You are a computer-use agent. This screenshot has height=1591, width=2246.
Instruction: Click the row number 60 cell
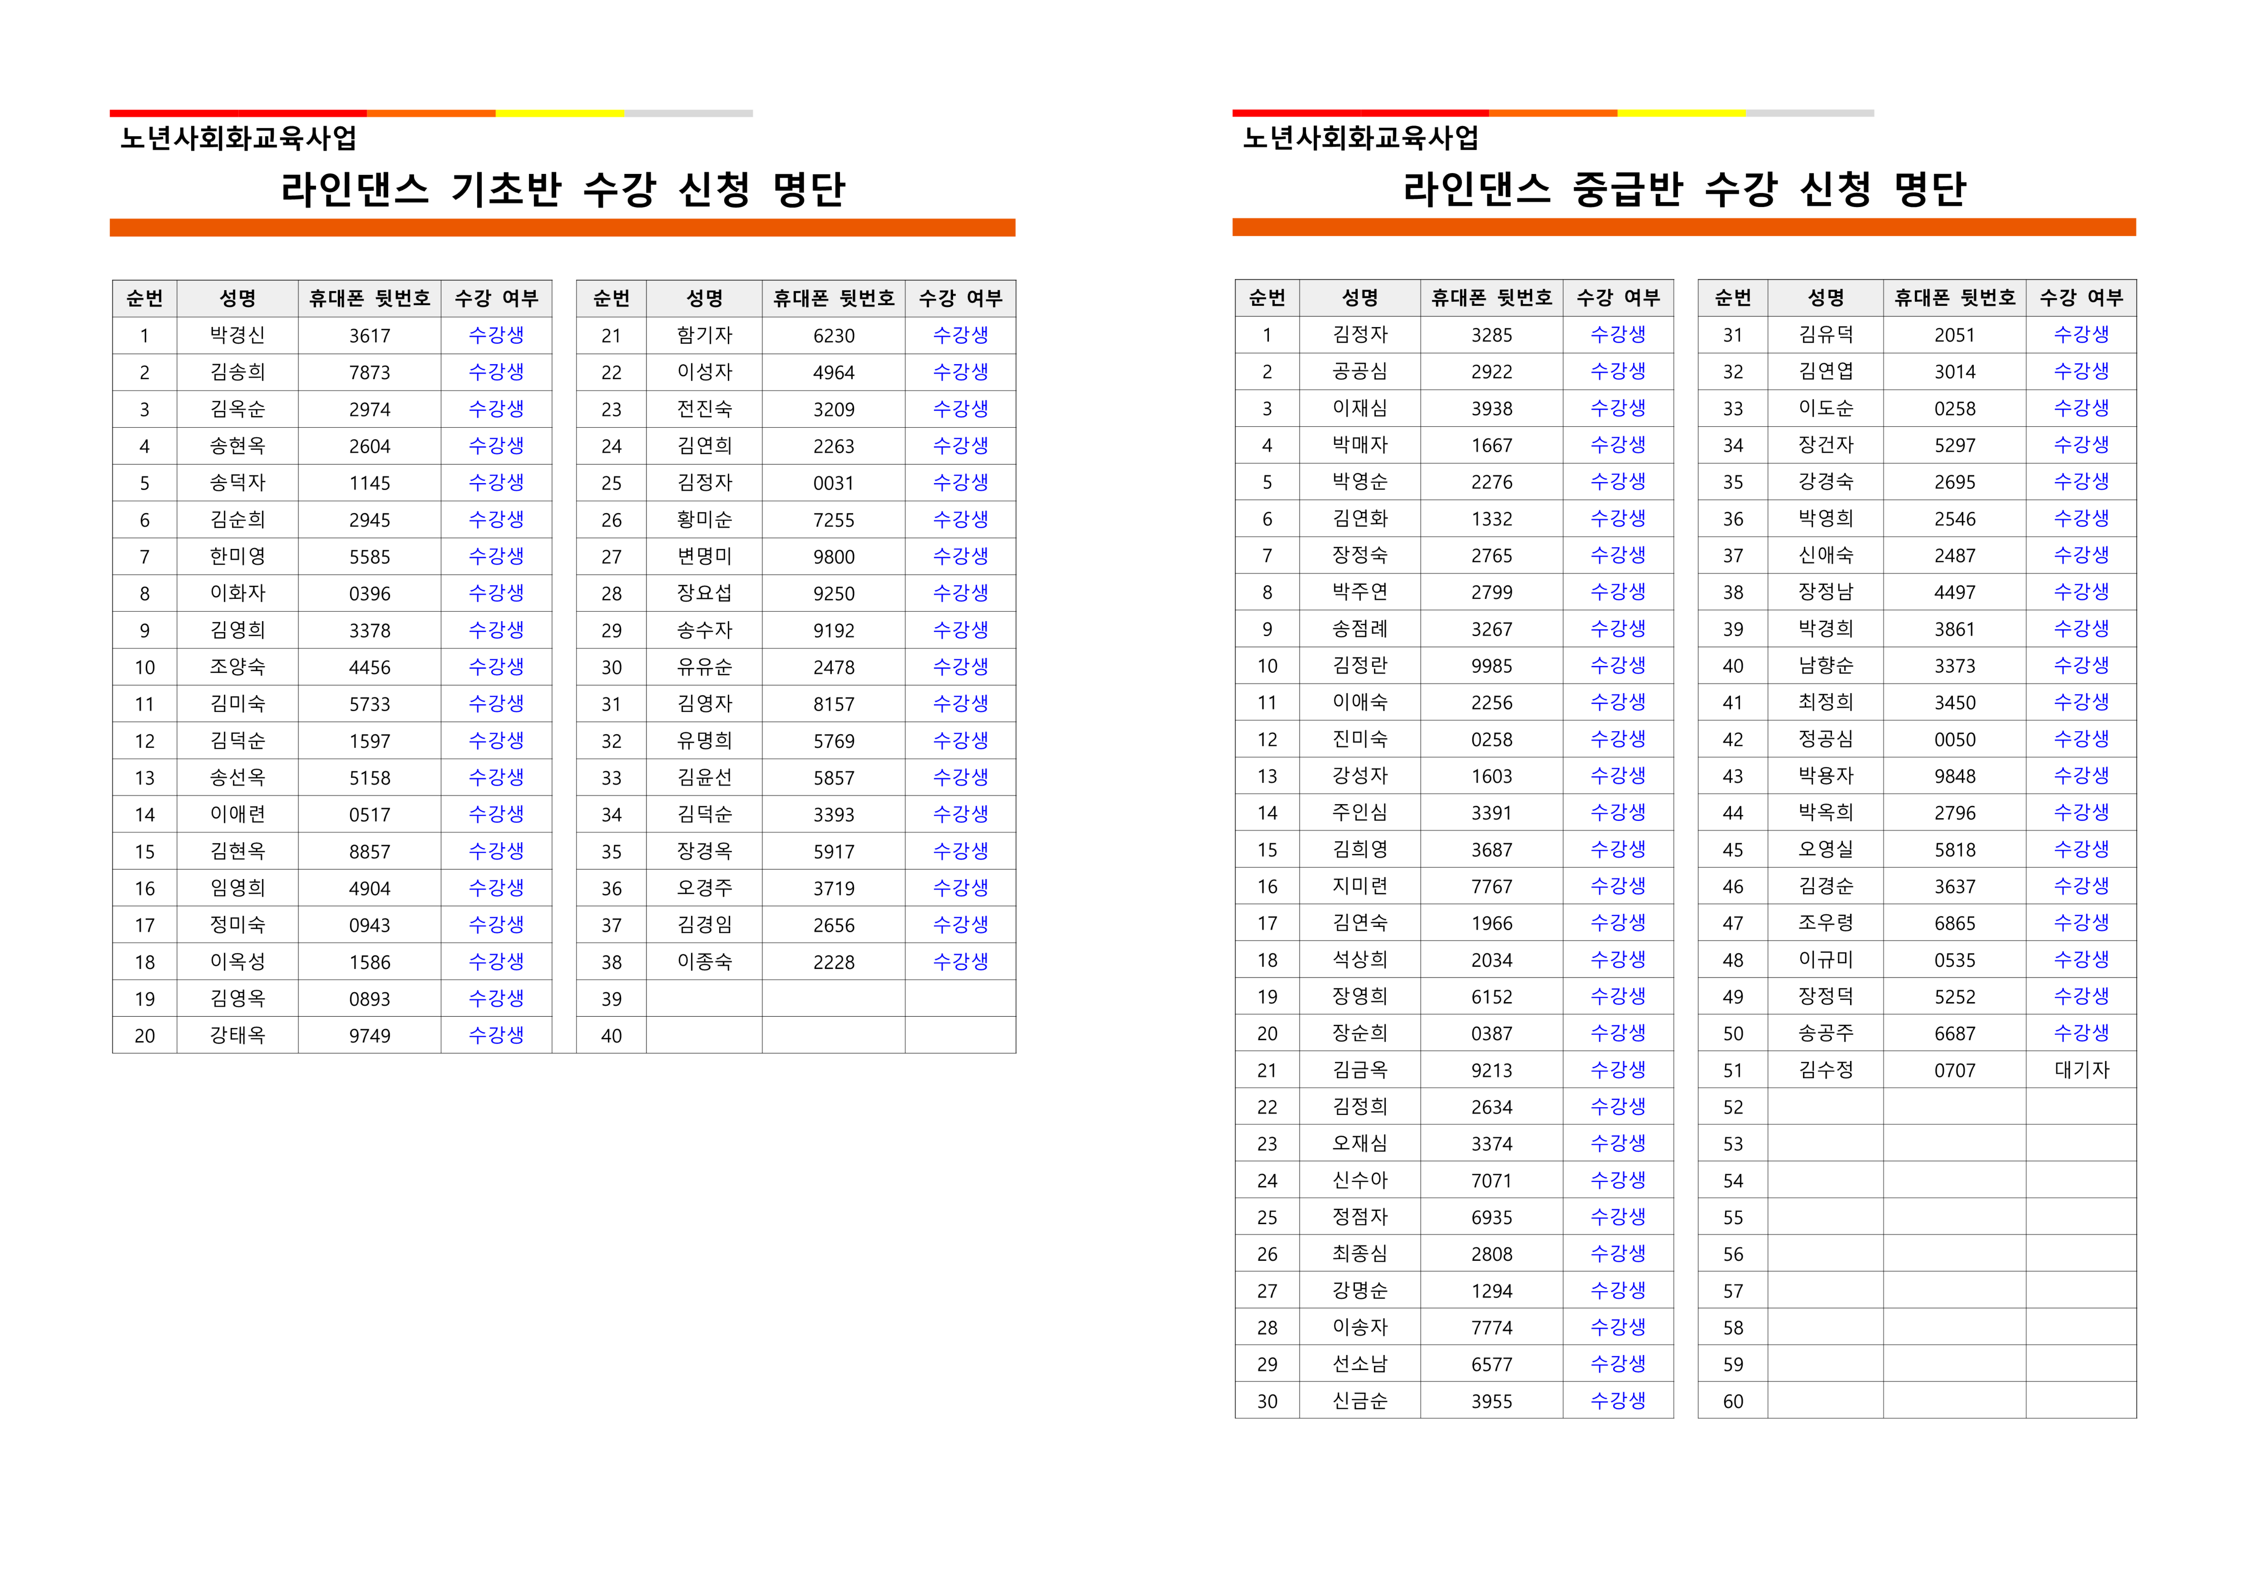click(1733, 1401)
